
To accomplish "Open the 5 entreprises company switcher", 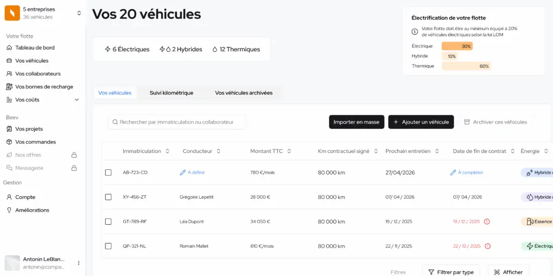I will click(x=79, y=13).
